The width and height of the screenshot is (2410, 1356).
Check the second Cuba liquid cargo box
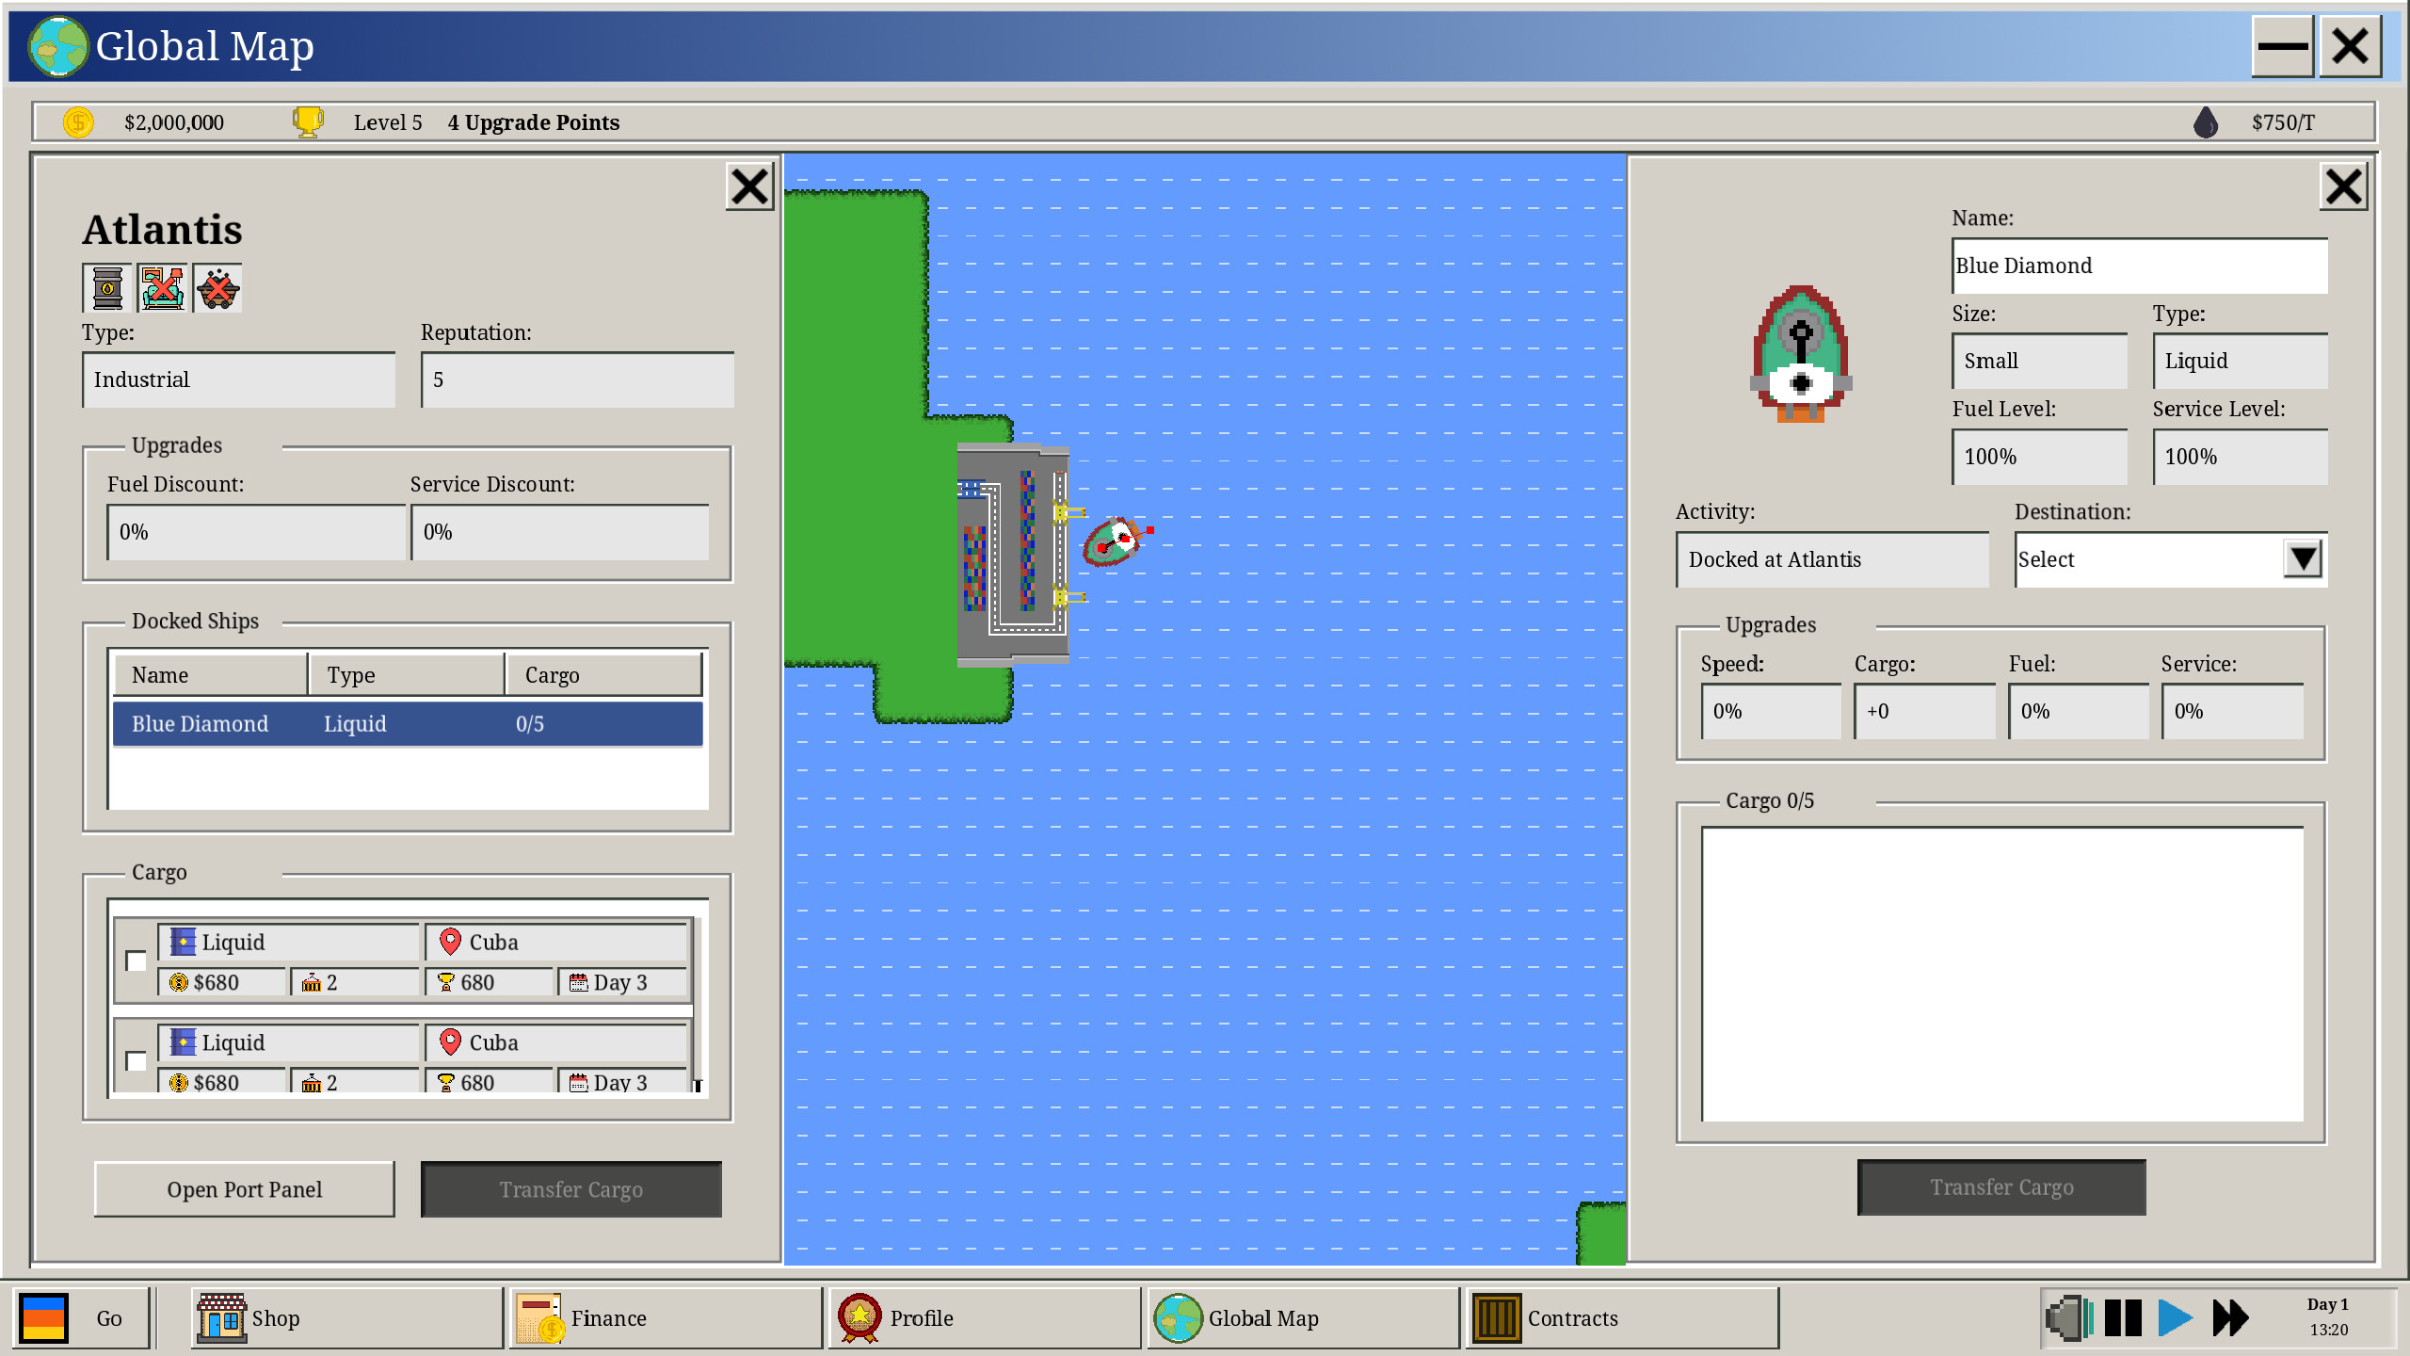point(136,1062)
